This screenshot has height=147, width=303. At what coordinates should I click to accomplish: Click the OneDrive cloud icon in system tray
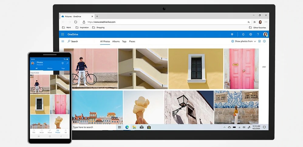click(230, 127)
